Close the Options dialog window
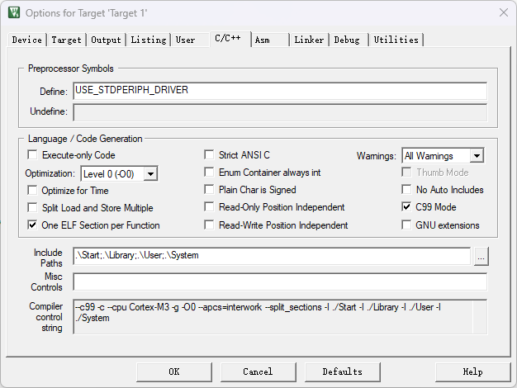 (503, 13)
